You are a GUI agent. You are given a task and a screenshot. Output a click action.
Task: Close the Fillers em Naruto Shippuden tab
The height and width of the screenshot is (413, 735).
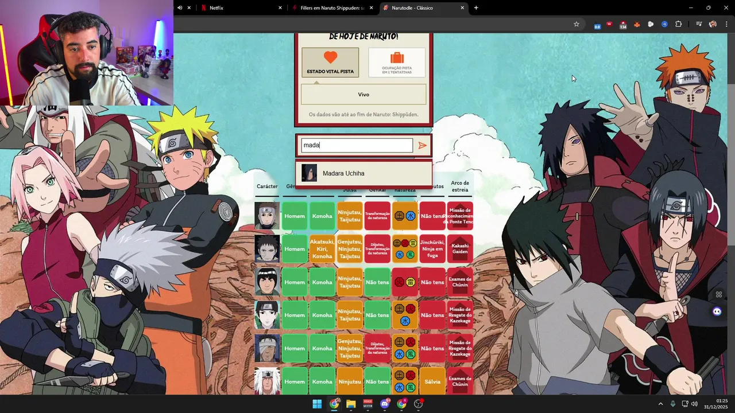coord(372,8)
